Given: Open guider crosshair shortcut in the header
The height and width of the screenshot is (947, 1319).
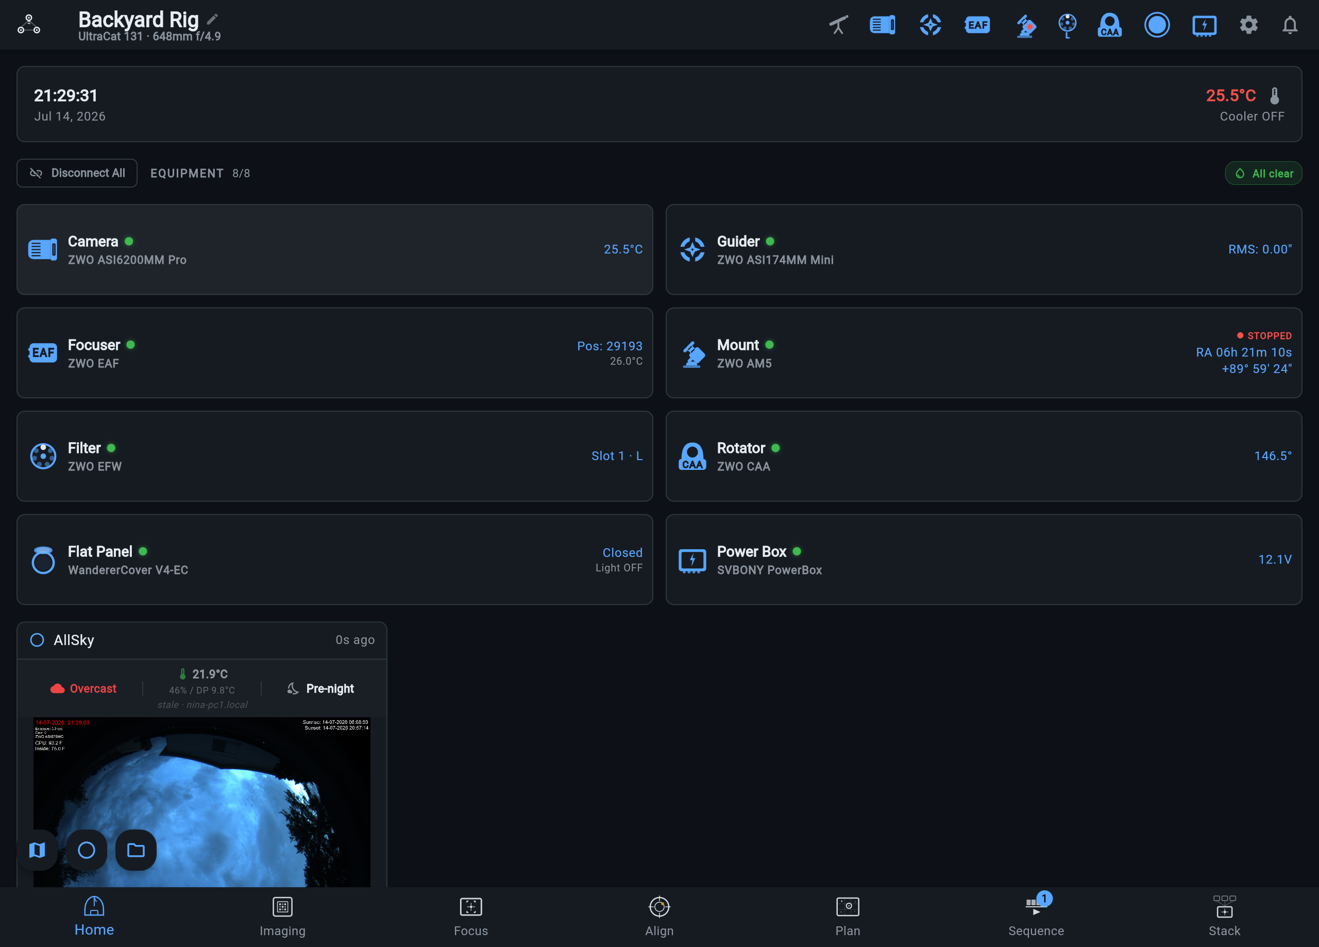Looking at the screenshot, I should point(930,25).
